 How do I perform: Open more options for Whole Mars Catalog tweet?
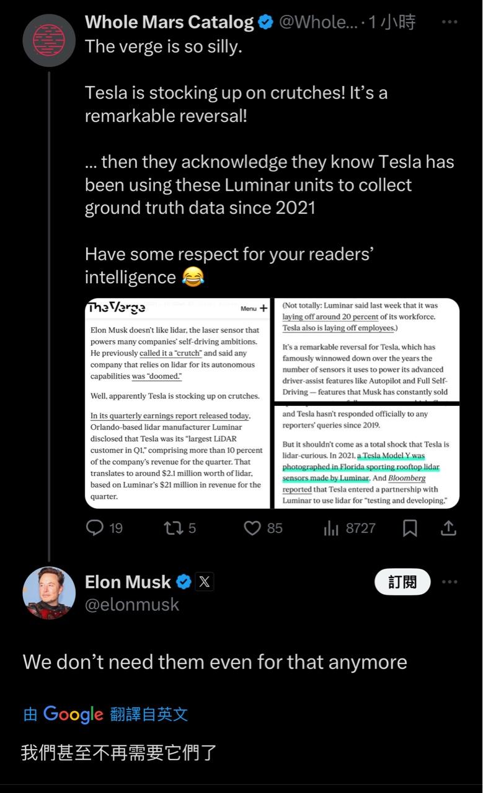(450, 22)
